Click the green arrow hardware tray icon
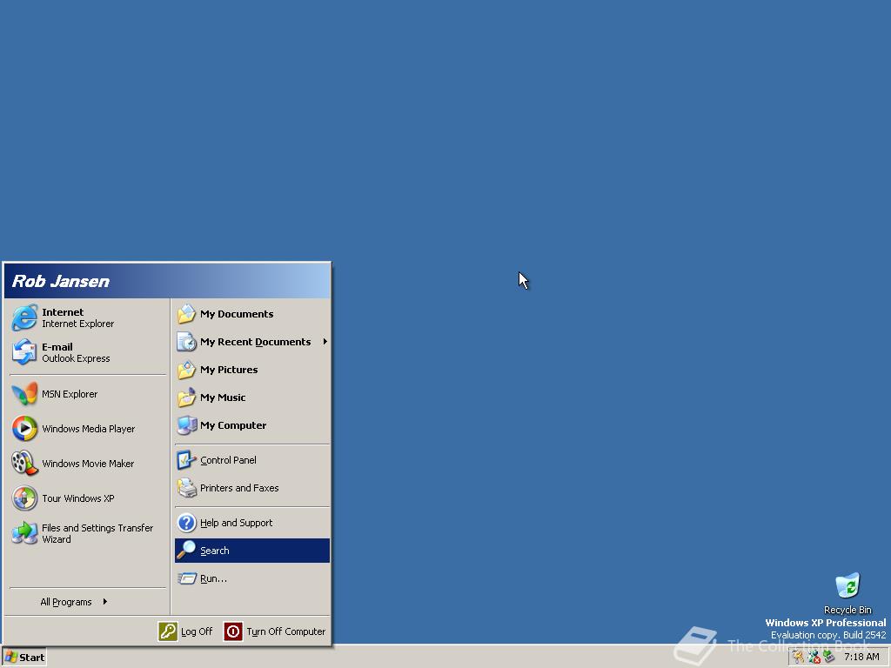Viewport: 891px width, 668px height. 828,658
